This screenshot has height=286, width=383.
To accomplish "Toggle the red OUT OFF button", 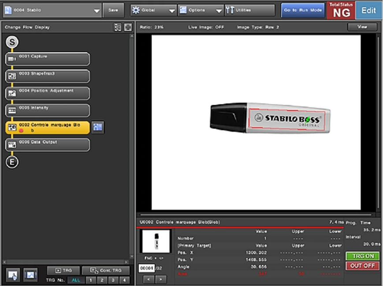I will pos(363,266).
